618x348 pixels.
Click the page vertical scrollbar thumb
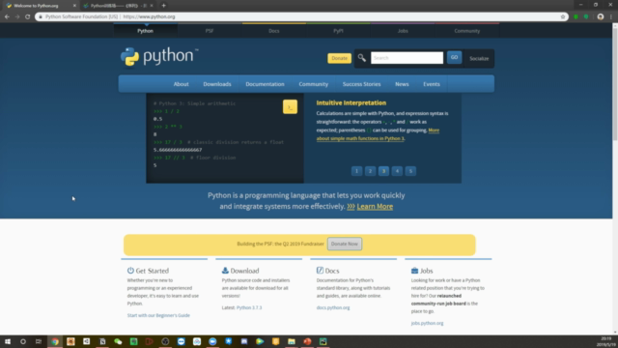615,84
